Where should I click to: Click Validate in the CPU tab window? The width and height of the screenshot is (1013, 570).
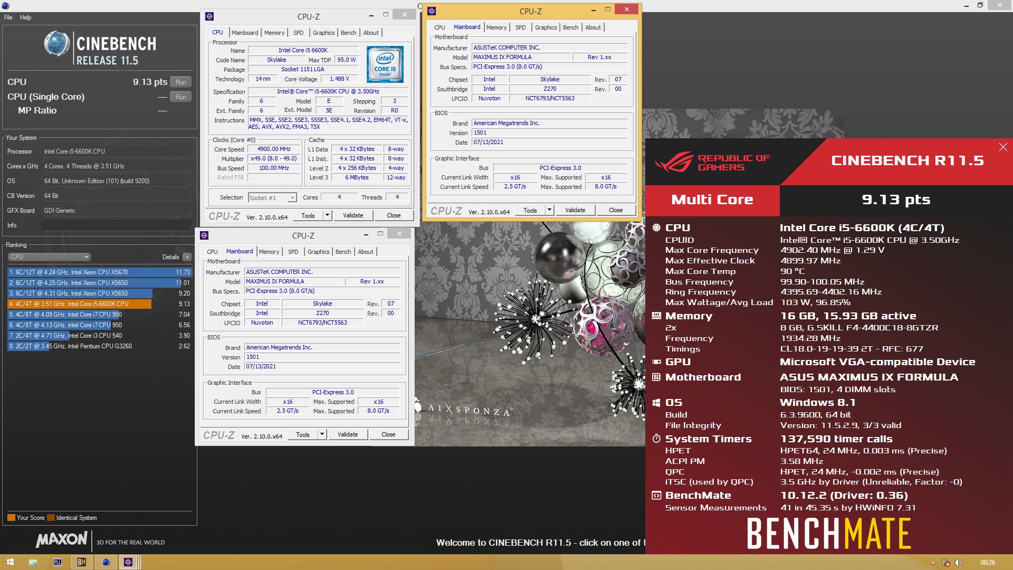coord(353,215)
